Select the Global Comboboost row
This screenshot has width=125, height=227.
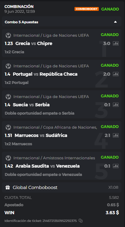62,187
